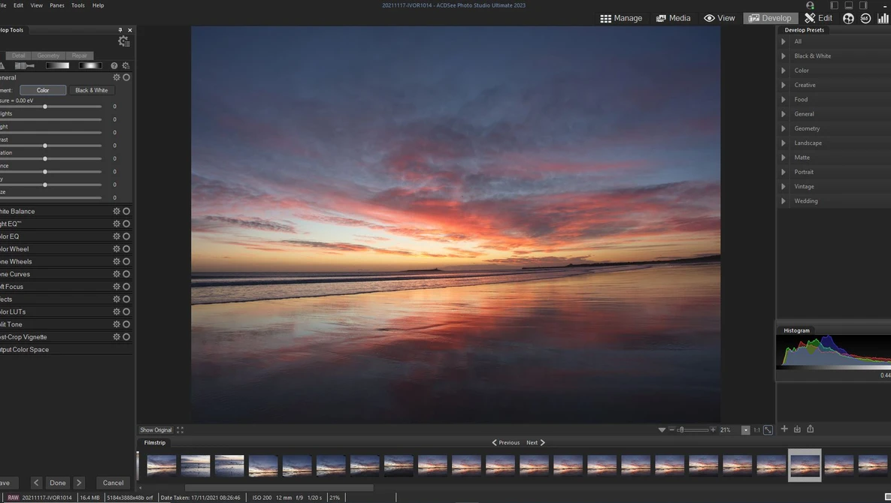Expand the Matte presets category
This screenshot has width=891, height=503.
pyautogui.click(x=783, y=157)
